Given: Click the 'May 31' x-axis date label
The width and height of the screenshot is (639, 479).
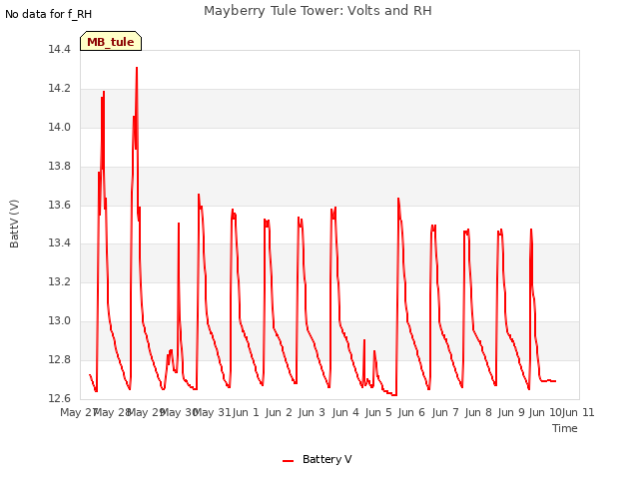Looking at the screenshot, I should (x=213, y=412).
